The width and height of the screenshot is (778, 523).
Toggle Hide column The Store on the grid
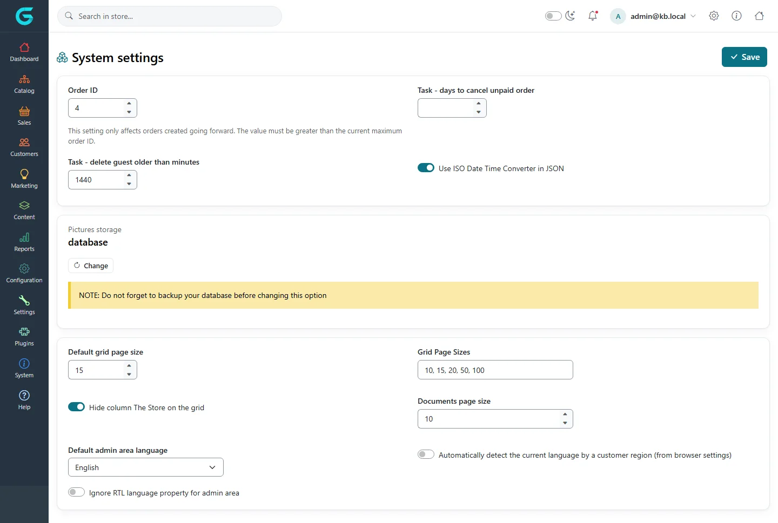point(76,407)
